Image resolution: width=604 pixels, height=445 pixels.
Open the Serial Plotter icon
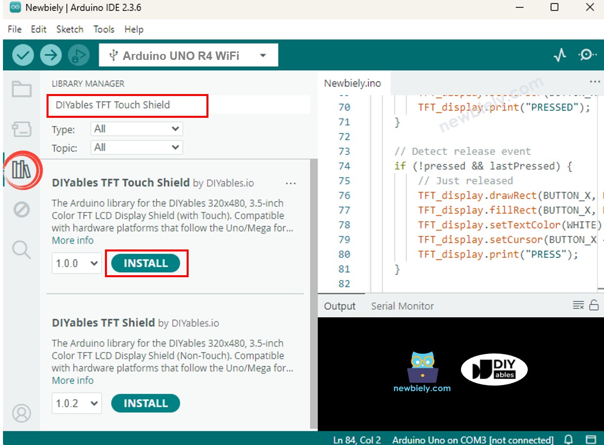coord(559,55)
